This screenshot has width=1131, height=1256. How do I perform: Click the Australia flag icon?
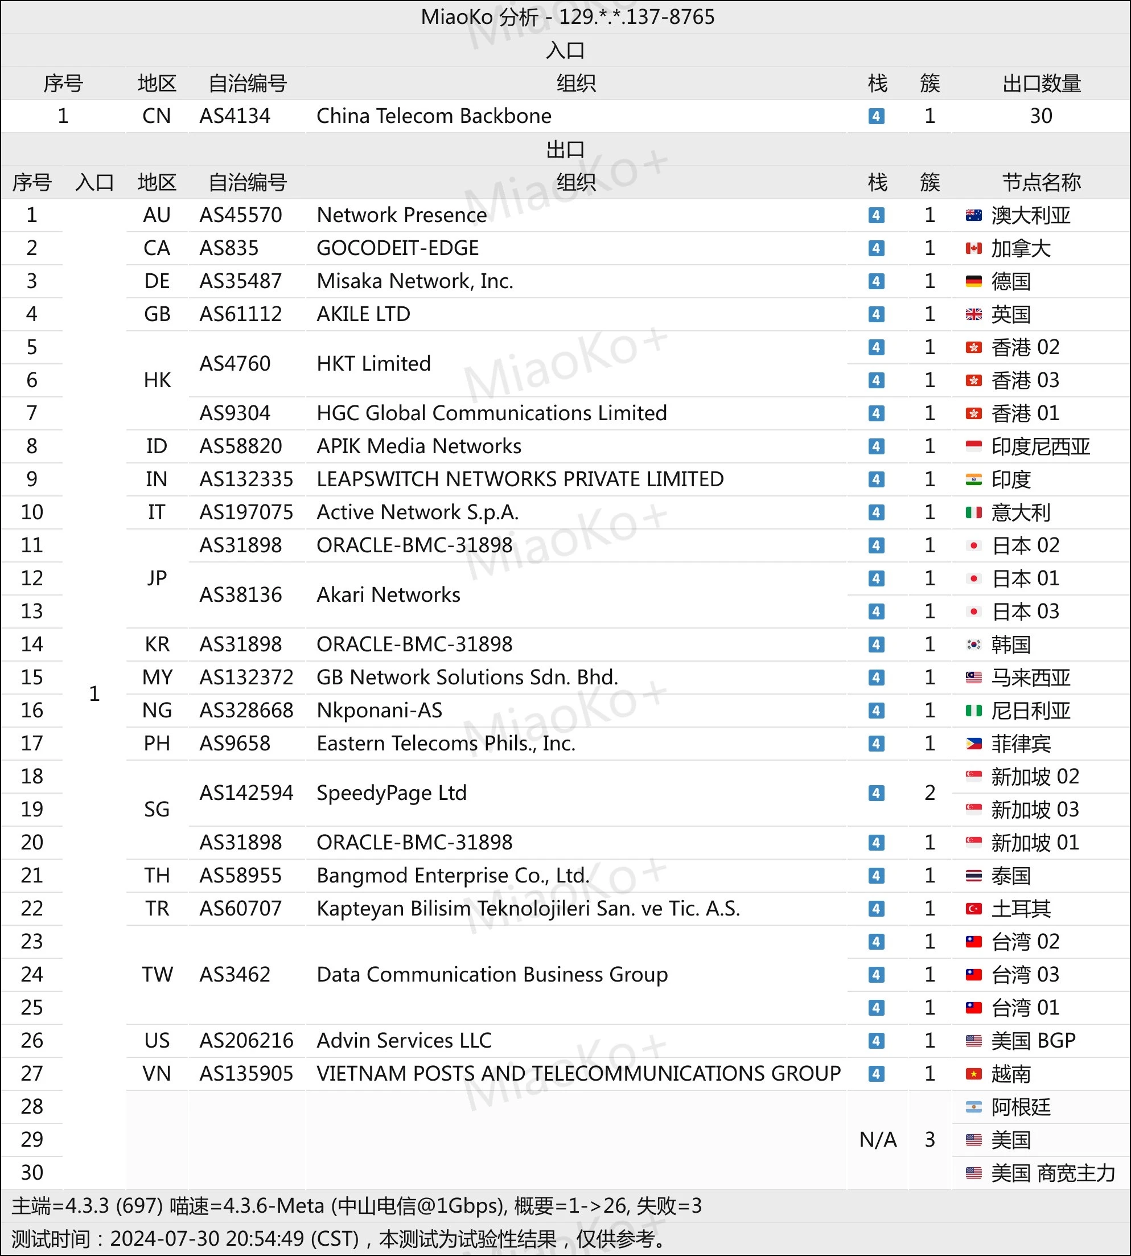974,216
